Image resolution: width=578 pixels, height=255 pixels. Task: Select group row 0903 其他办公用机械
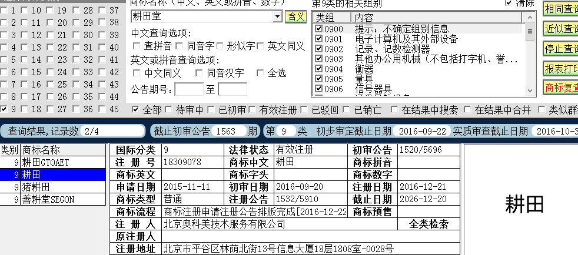[x=417, y=59]
